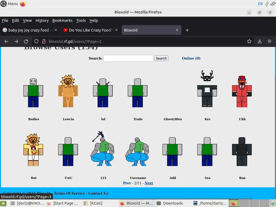
Task: Open the Firefox downloads panel
Action: (260, 41)
